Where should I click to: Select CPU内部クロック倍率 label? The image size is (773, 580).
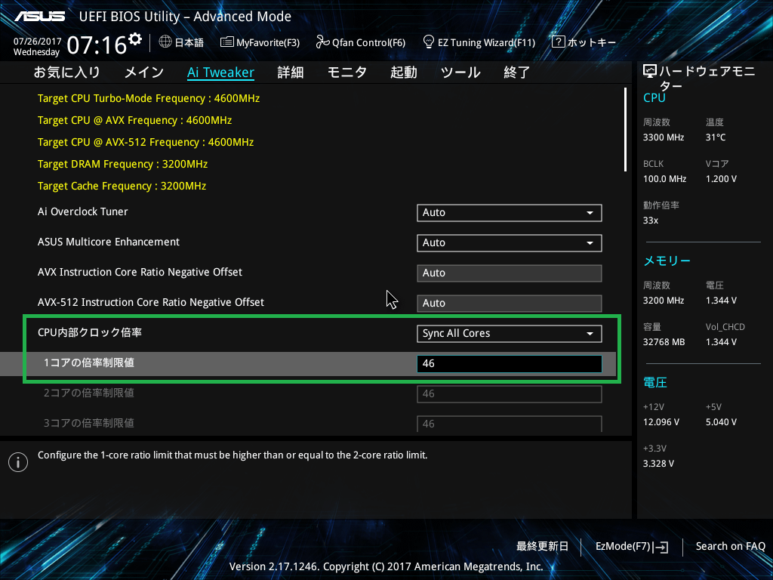click(90, 332)
